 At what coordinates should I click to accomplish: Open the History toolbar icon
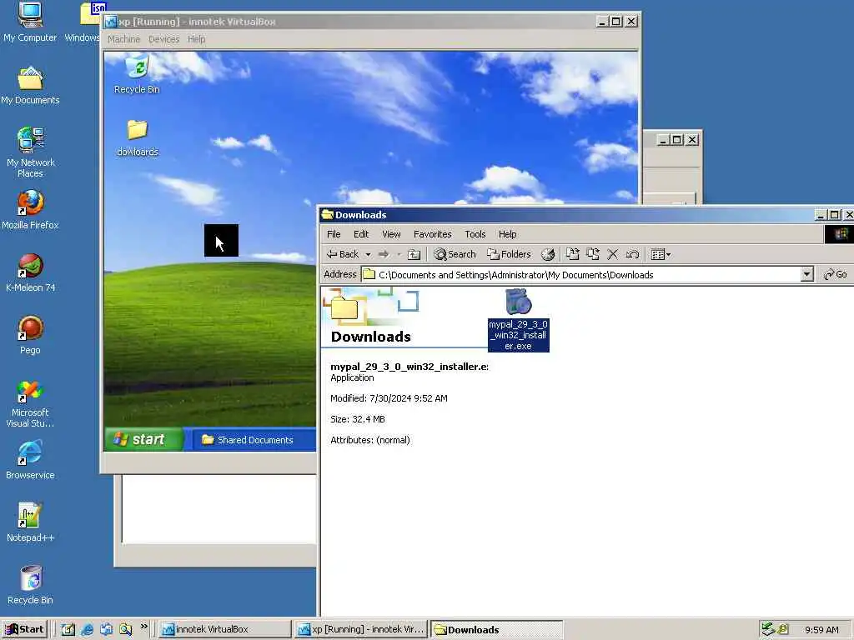click(x=548, y=254)
